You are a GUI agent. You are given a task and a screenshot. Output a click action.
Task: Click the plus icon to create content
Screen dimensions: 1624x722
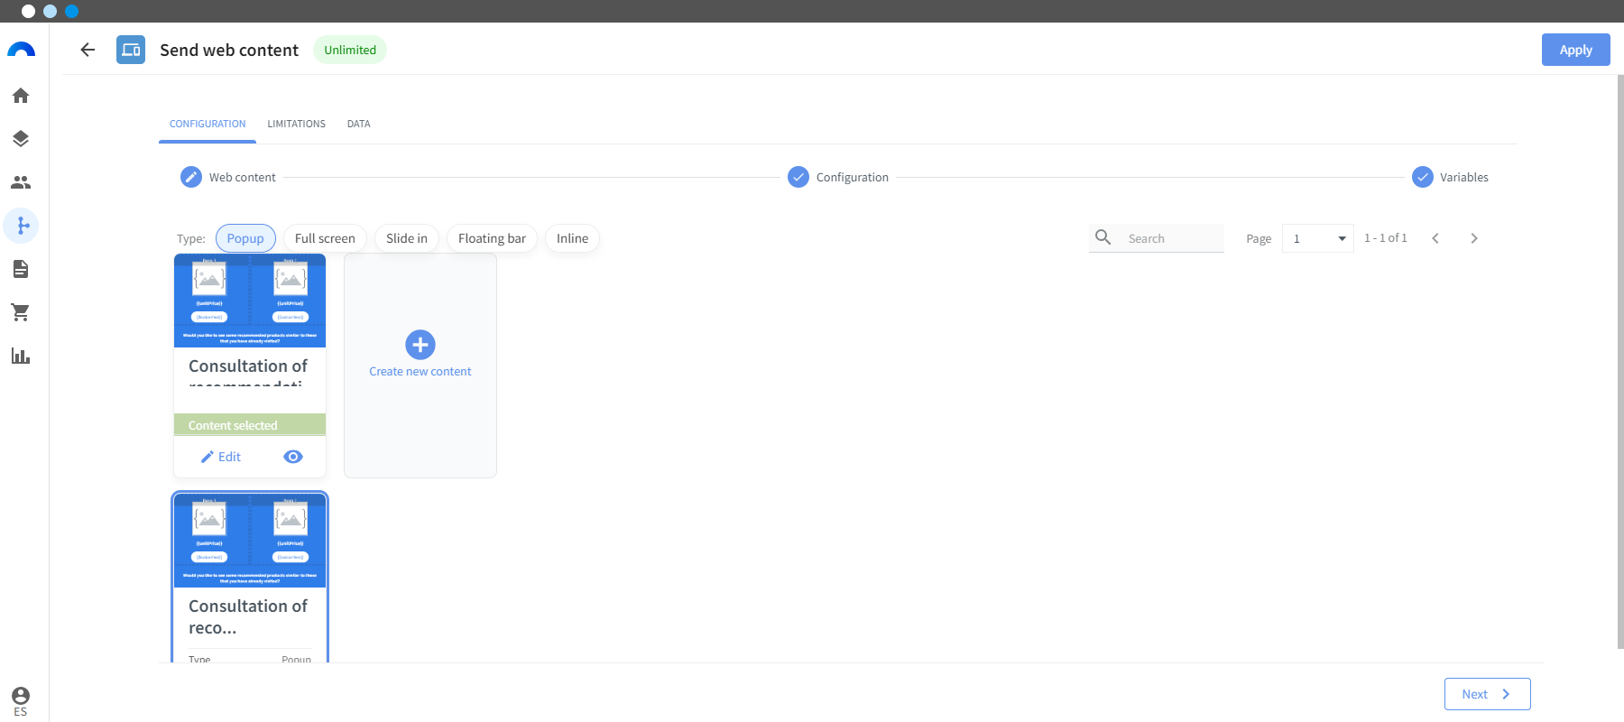[420, 345]
